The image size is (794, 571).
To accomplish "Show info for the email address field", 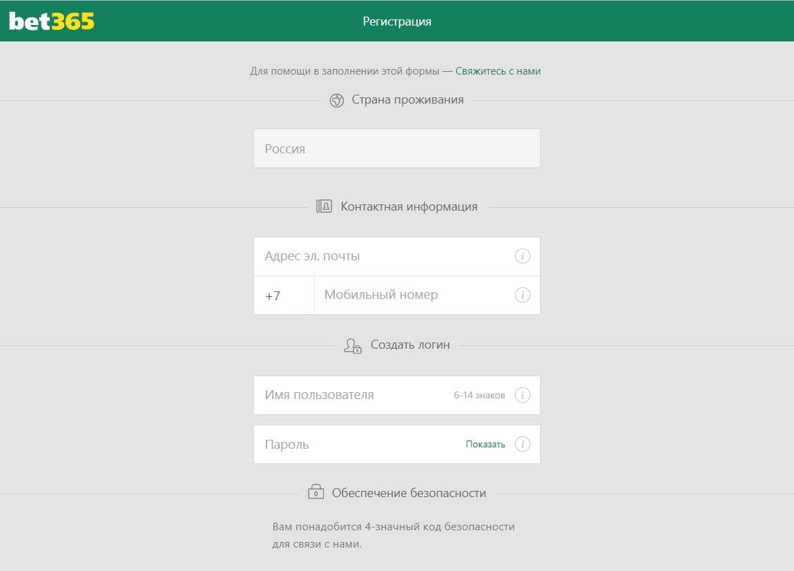I will pos(522,256).
